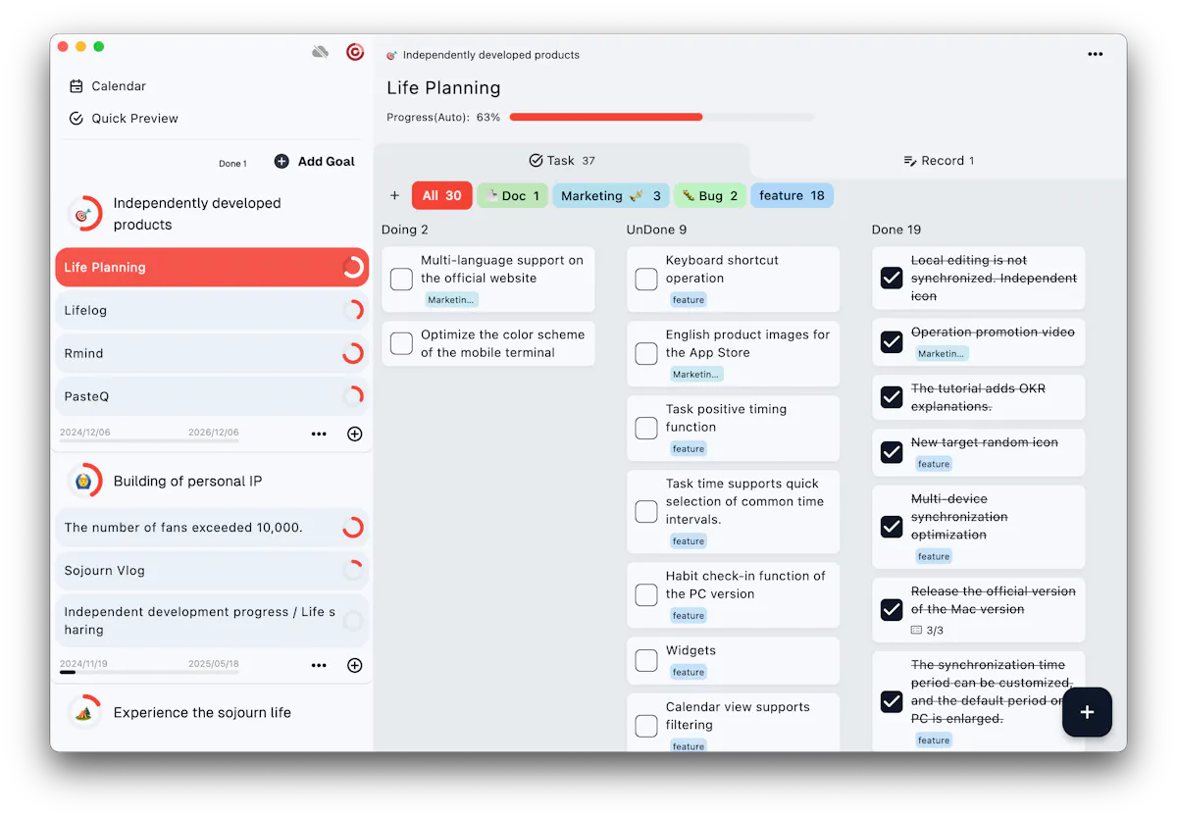Image resolution: width=1177 pixels, height=818 pixels.
Task: Click the small target icon in the breadcrumb
Action: click(392, 55)
